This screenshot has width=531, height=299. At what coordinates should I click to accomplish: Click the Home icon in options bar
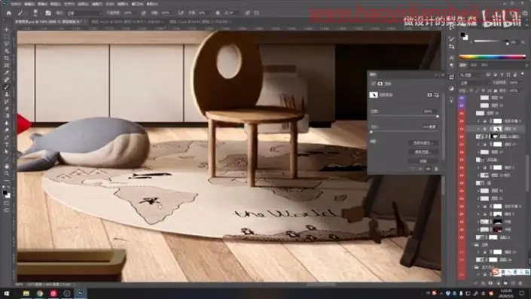click(x=9, y=13)
